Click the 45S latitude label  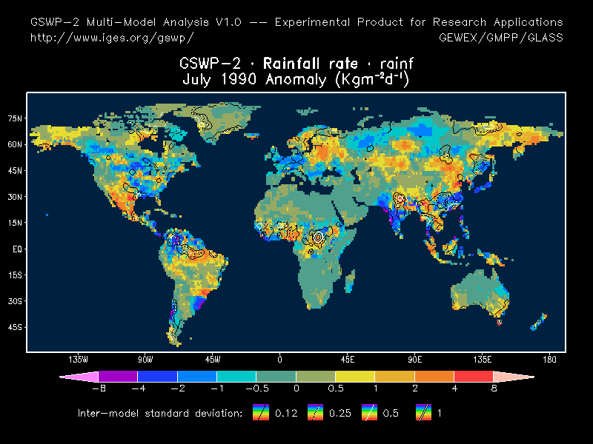click(x=15, y=327)
